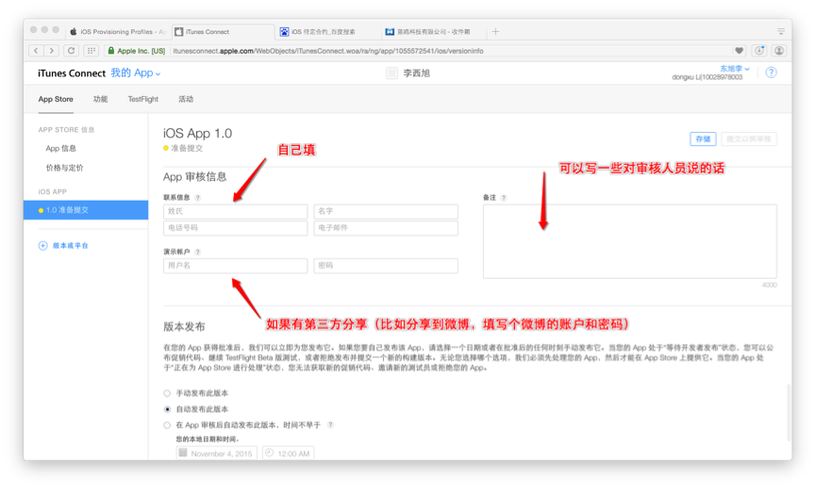Click the browser address bar URL
This screenshot has height=489, width=816.
[328, 51]
